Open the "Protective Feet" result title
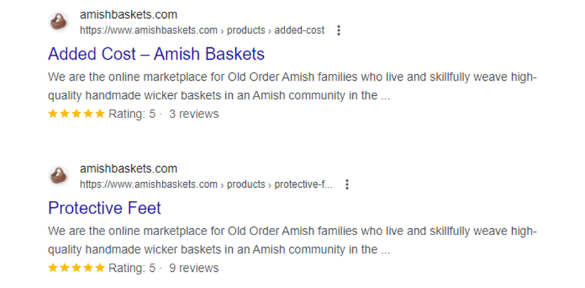This screenshot has height=288, width=585. [x=105, y=208]
